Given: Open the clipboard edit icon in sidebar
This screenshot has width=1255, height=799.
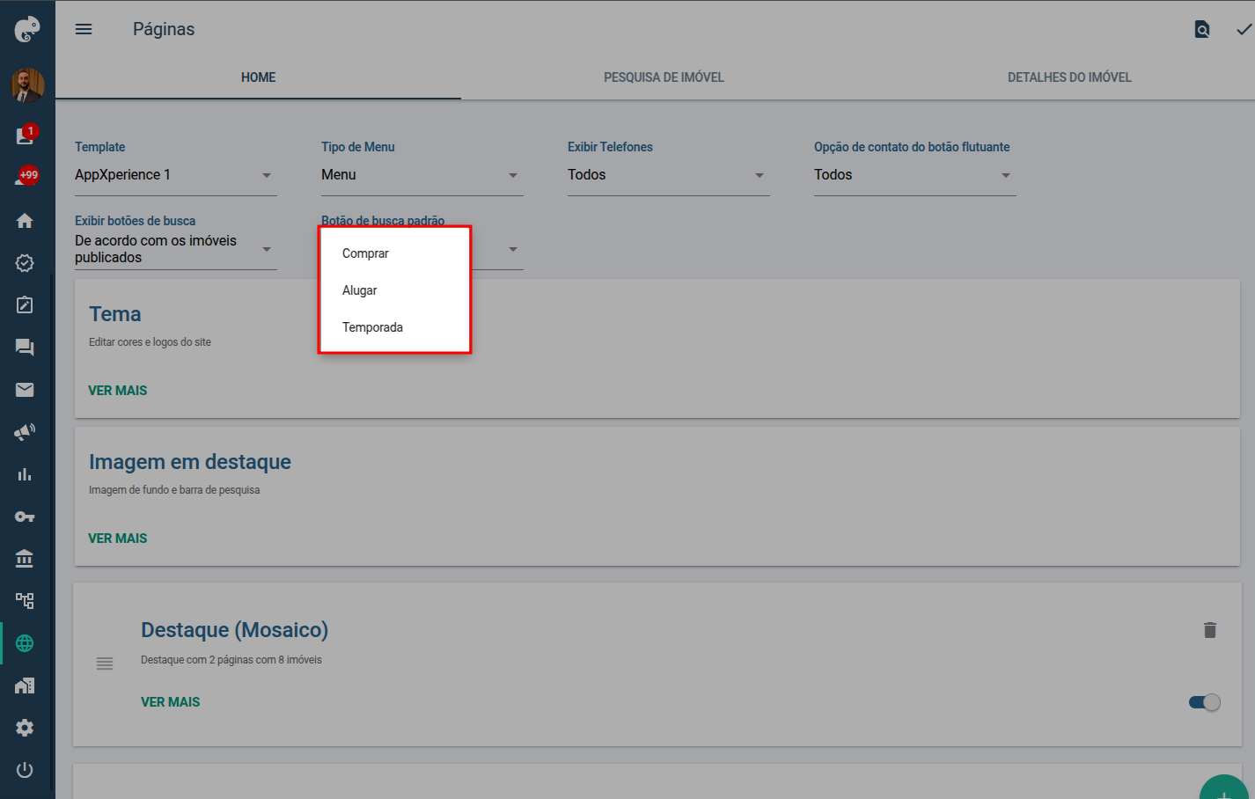Looking at the screenshot, I should (25, 304).
